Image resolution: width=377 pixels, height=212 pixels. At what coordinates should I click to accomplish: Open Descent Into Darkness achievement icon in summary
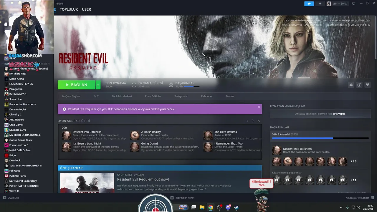pos(66,135)
